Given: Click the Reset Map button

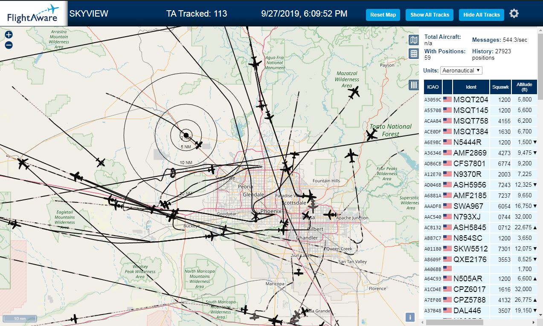Looking at the screenshot, I should 383,15.
